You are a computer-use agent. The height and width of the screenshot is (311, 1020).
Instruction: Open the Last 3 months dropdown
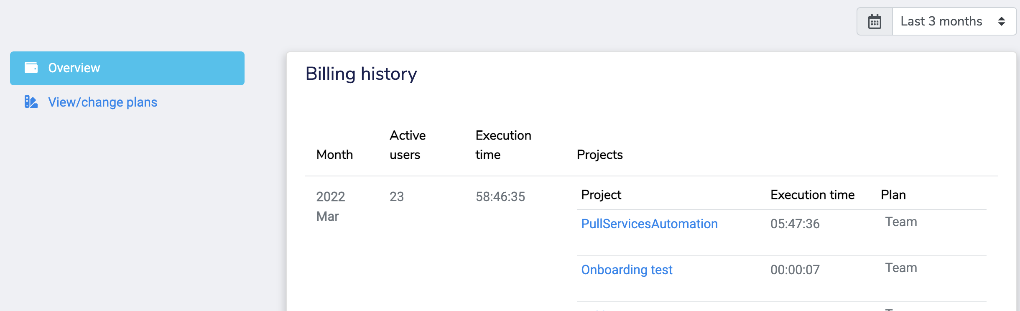[954, 21]
